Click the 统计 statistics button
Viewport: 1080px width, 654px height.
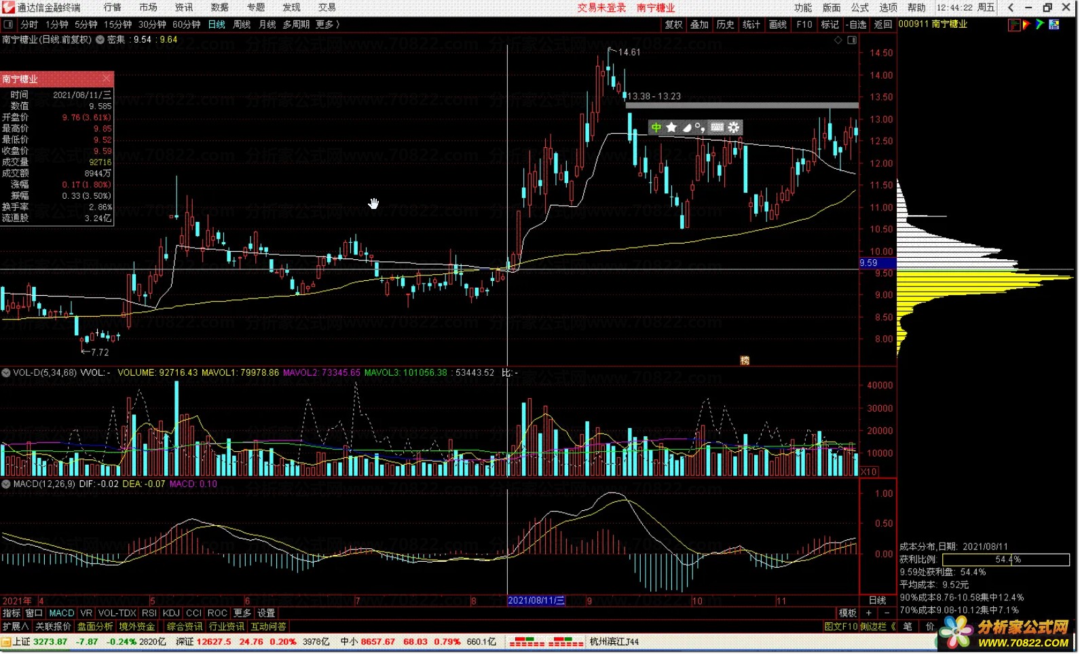point(751,24)
